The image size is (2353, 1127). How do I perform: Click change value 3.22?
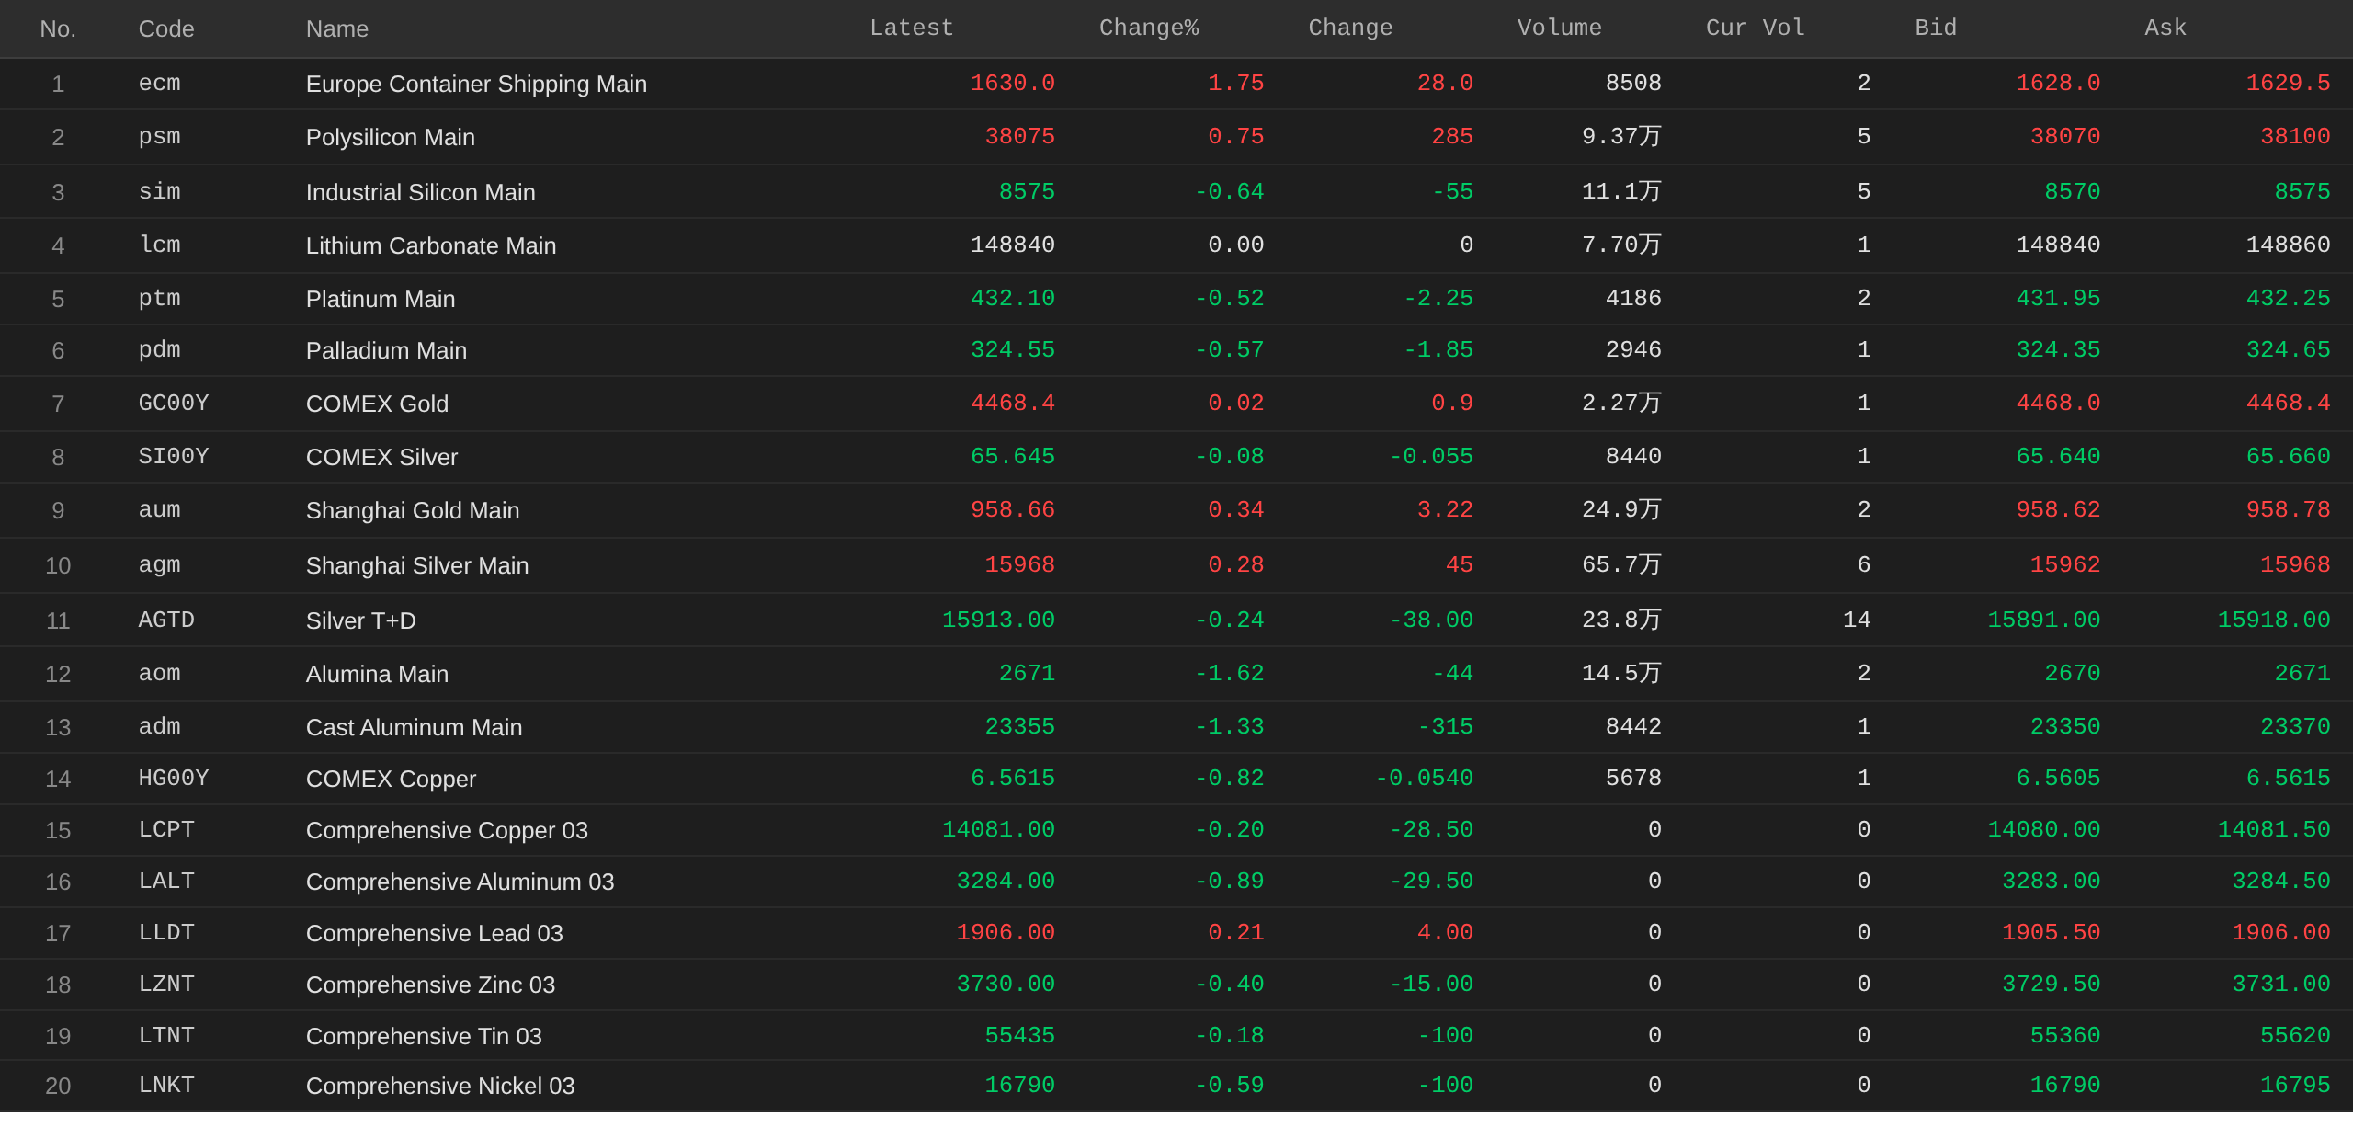click(1445, 510)
